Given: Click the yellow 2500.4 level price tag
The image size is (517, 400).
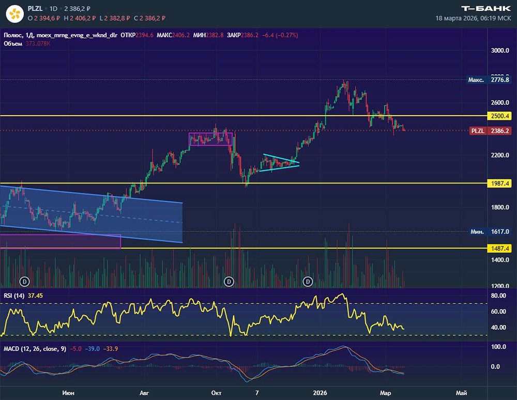Looking at the screenshot, I should tap(499, 116).
